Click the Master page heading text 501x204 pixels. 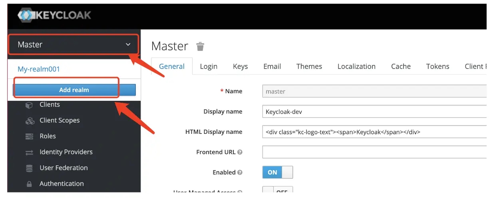coord(170,46)
